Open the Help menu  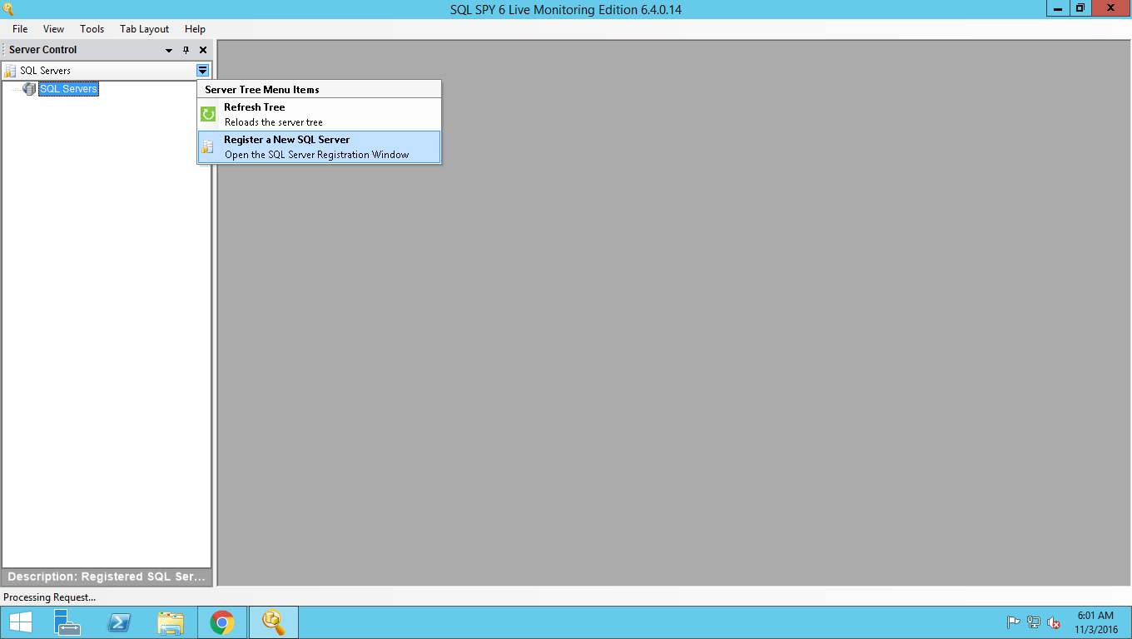pos(195,29)
